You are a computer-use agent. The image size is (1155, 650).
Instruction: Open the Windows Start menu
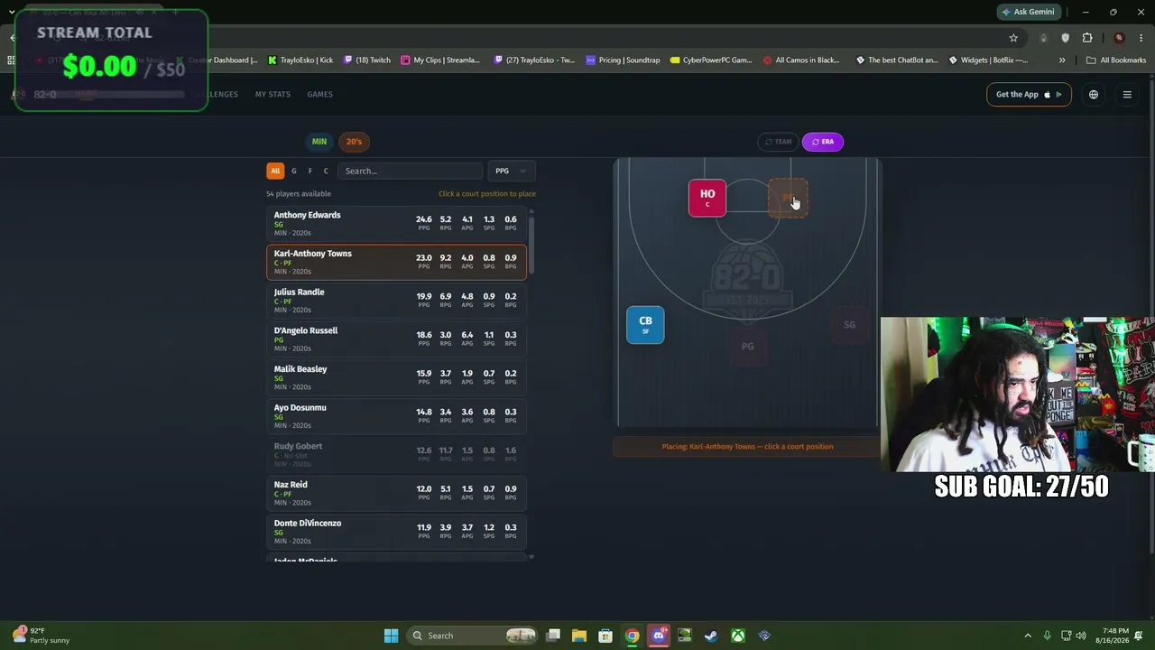click(391, 636)
